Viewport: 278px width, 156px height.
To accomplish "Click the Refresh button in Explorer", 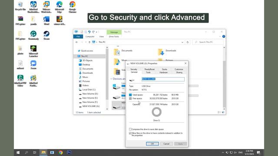I will pyautogui.click(x=187, y=42).
